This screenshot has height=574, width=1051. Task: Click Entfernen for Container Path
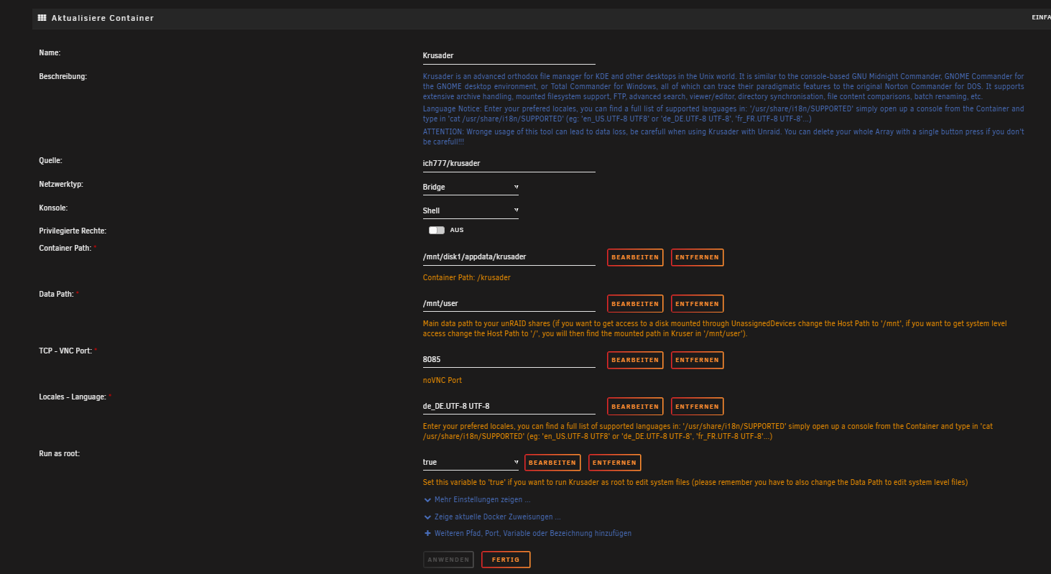(x=697, y=257)
